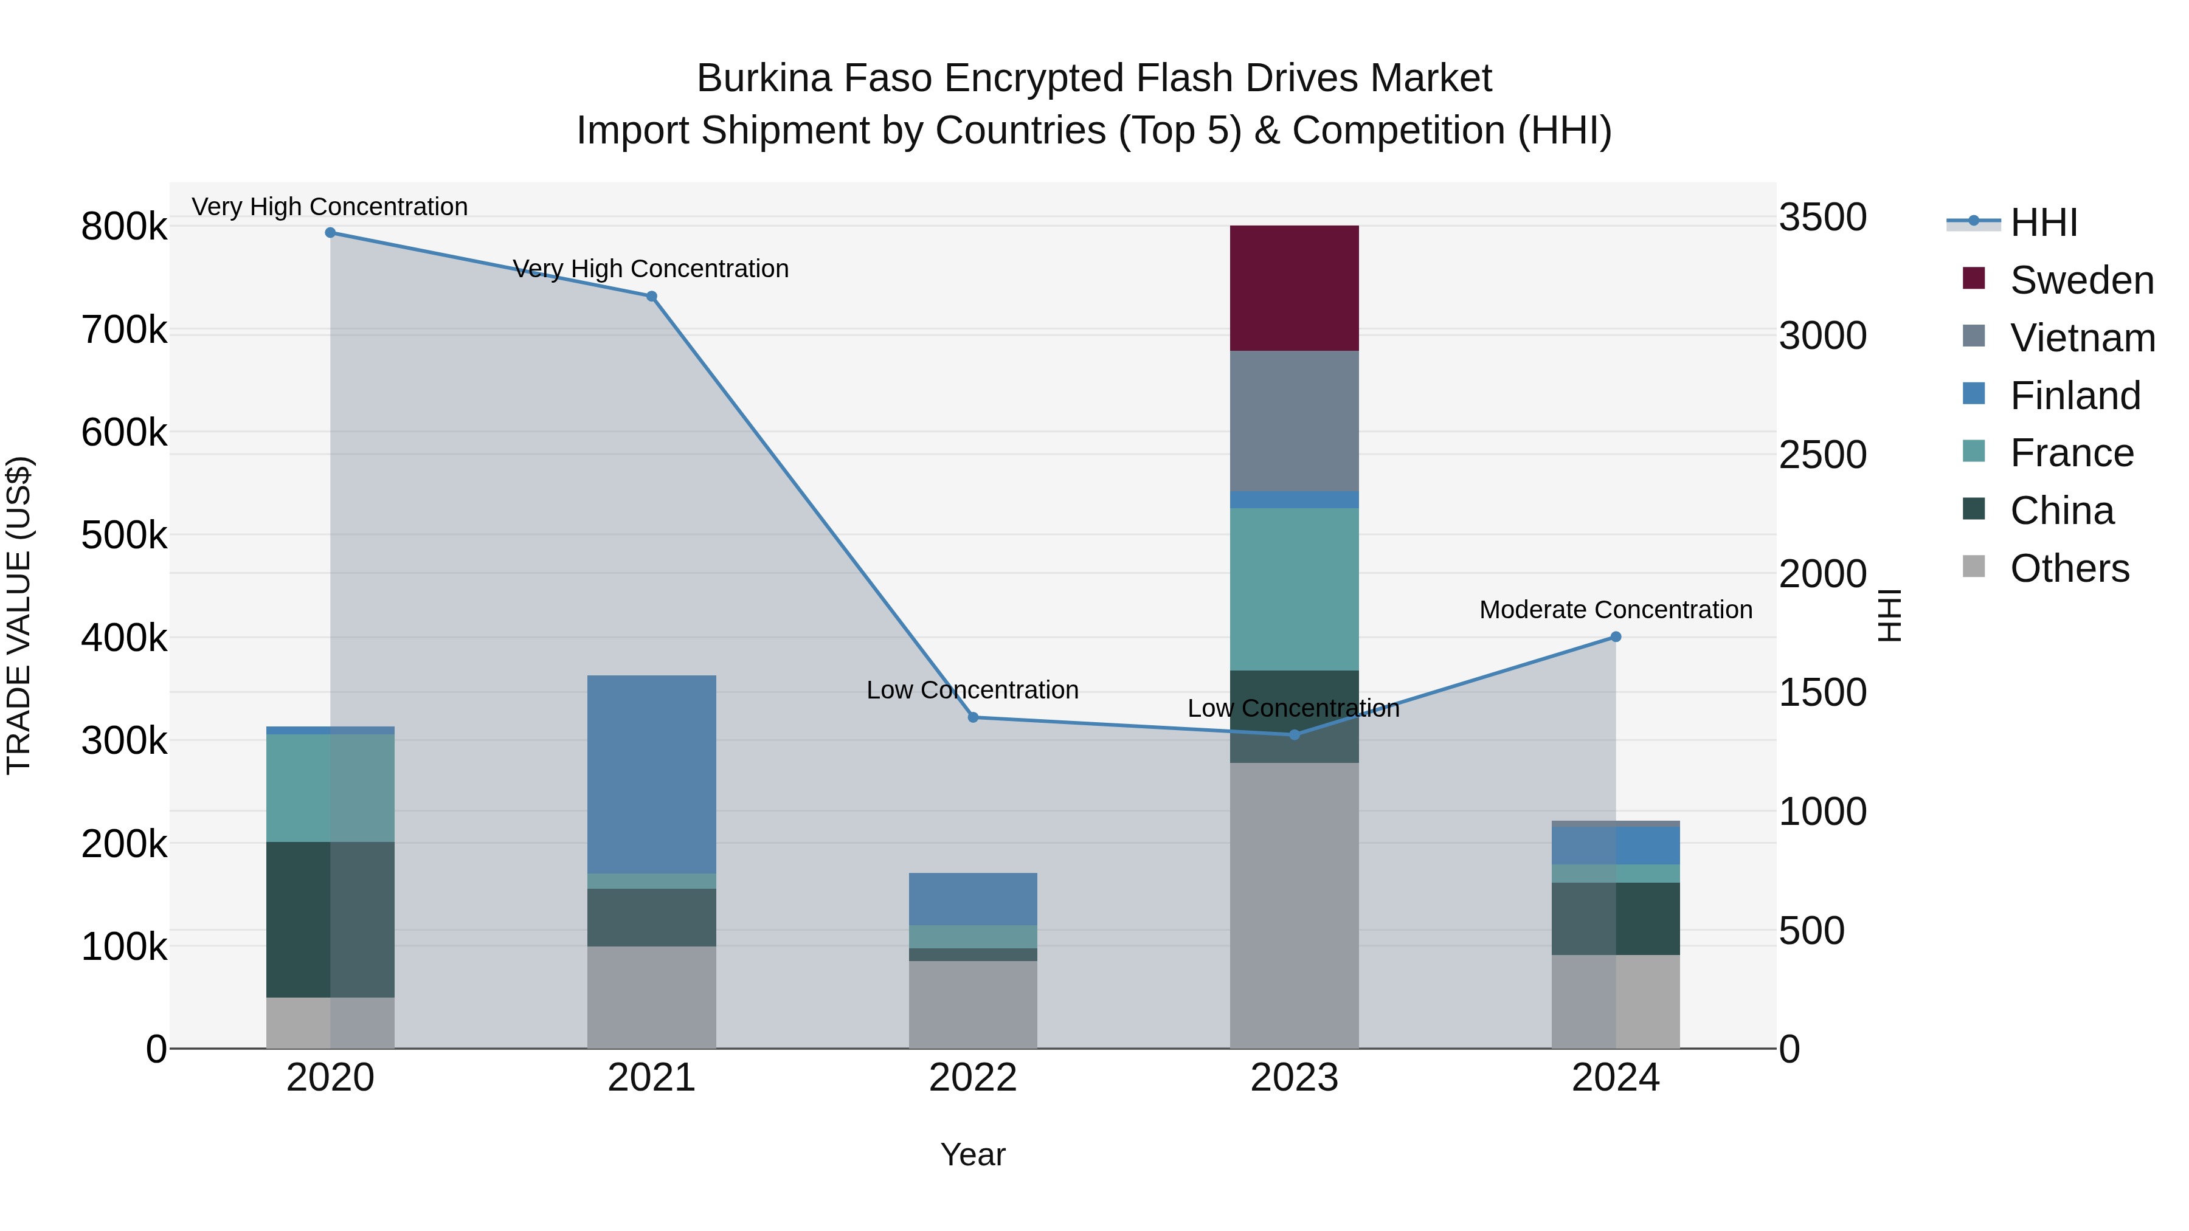Select China bar segment in 2024
The image size is (2189, 1231).
tap(1616, 919)
